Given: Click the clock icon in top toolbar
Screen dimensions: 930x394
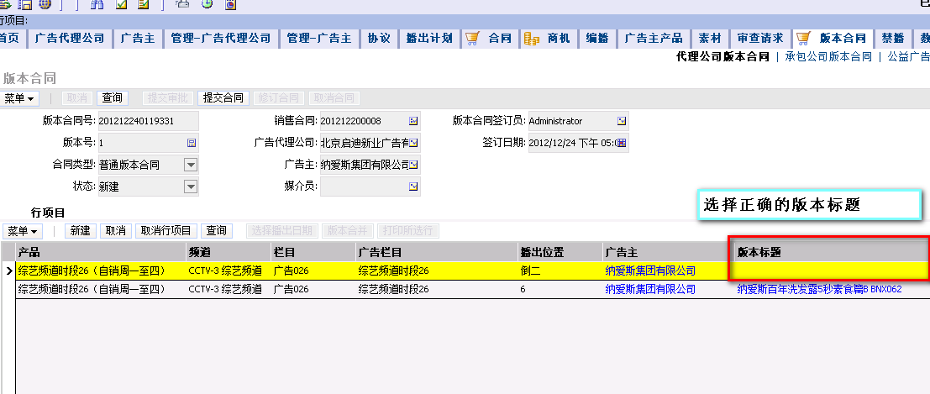Looking at the screenshot, I should [x=207, y=5].
